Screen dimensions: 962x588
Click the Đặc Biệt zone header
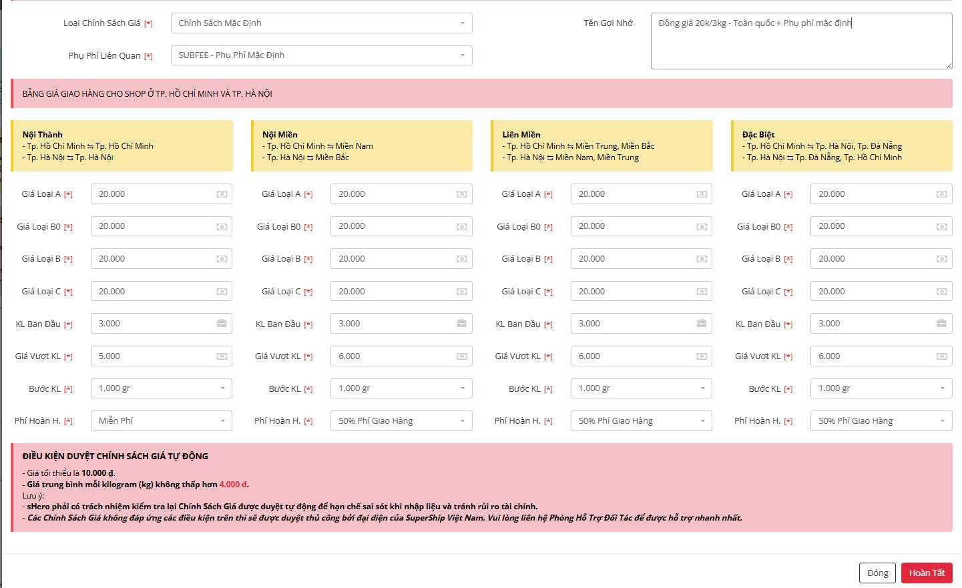pos(842,145)
